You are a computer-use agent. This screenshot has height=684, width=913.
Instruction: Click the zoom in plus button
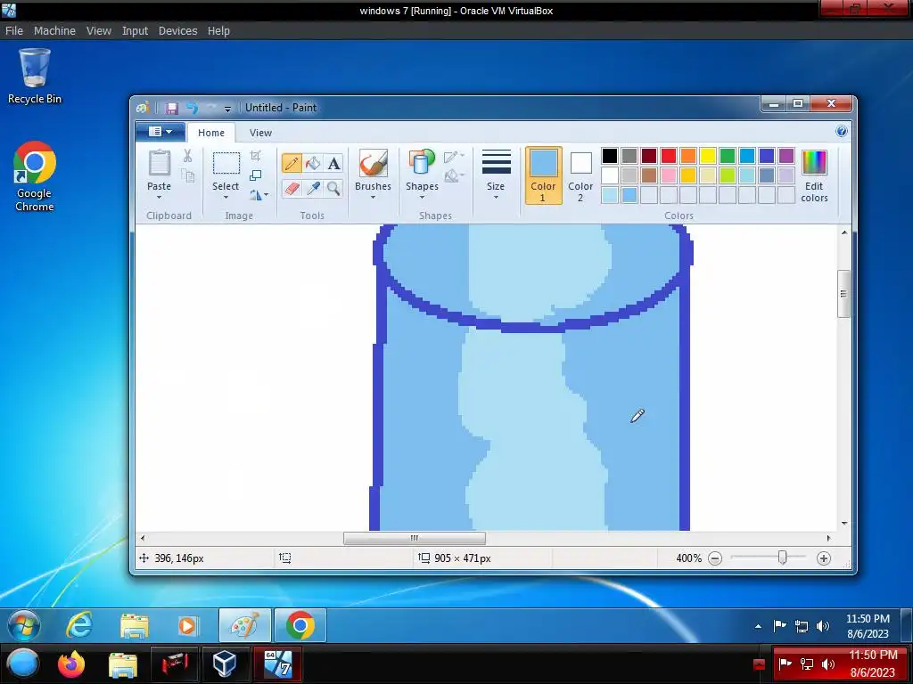(823, 558)
